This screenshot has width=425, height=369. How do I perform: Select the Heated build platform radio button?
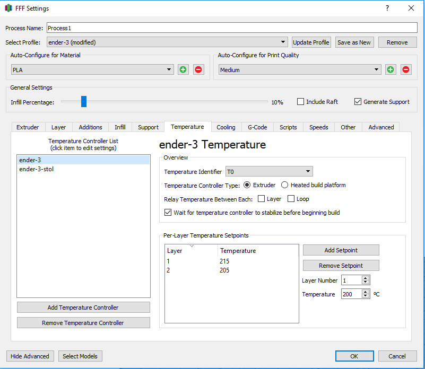(284, 185)
